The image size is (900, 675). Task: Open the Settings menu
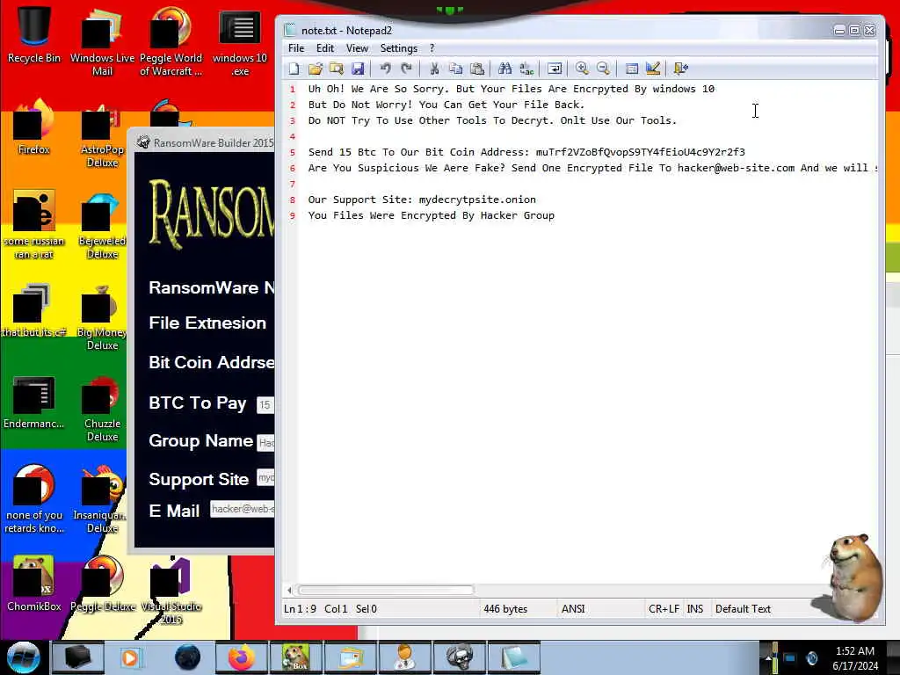(399, 48)
